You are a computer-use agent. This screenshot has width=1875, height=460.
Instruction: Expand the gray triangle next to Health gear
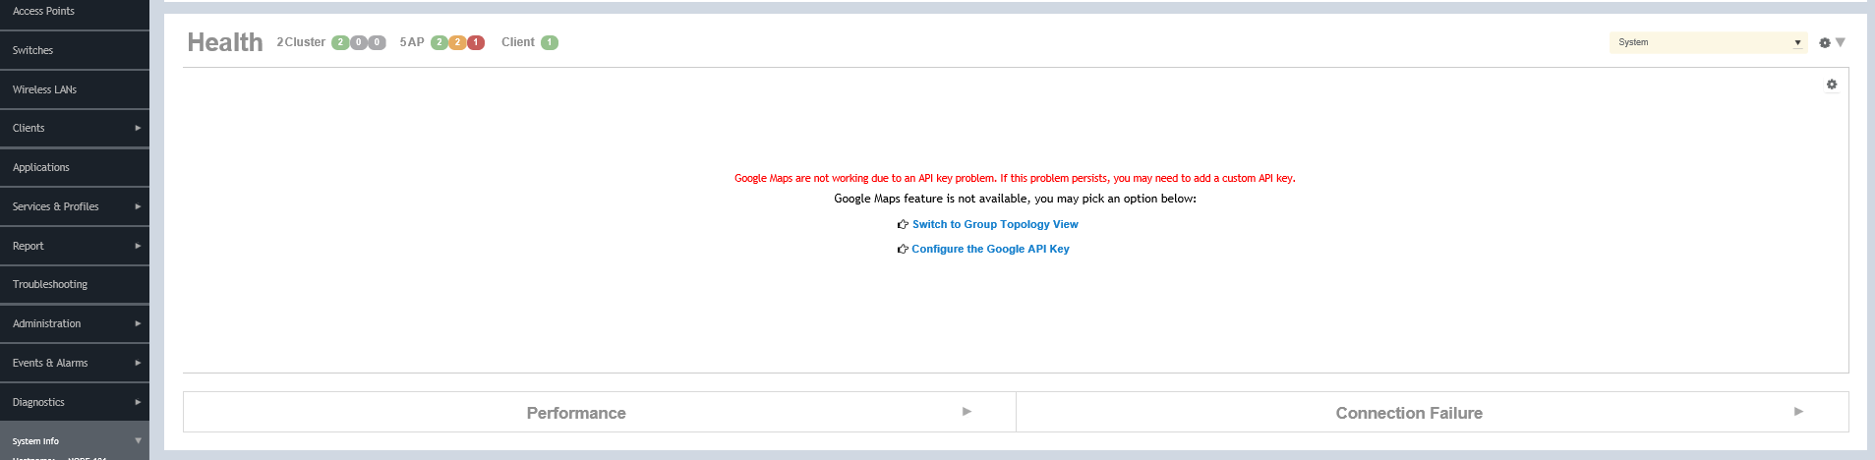tap(1841, 42)
